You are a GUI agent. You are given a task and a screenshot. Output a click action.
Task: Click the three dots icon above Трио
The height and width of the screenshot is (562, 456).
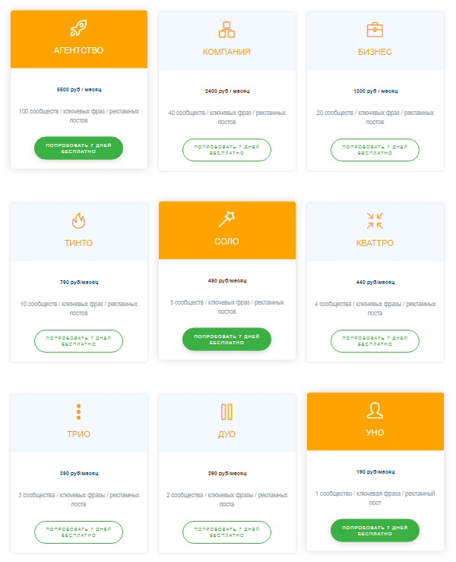(78, 412)
